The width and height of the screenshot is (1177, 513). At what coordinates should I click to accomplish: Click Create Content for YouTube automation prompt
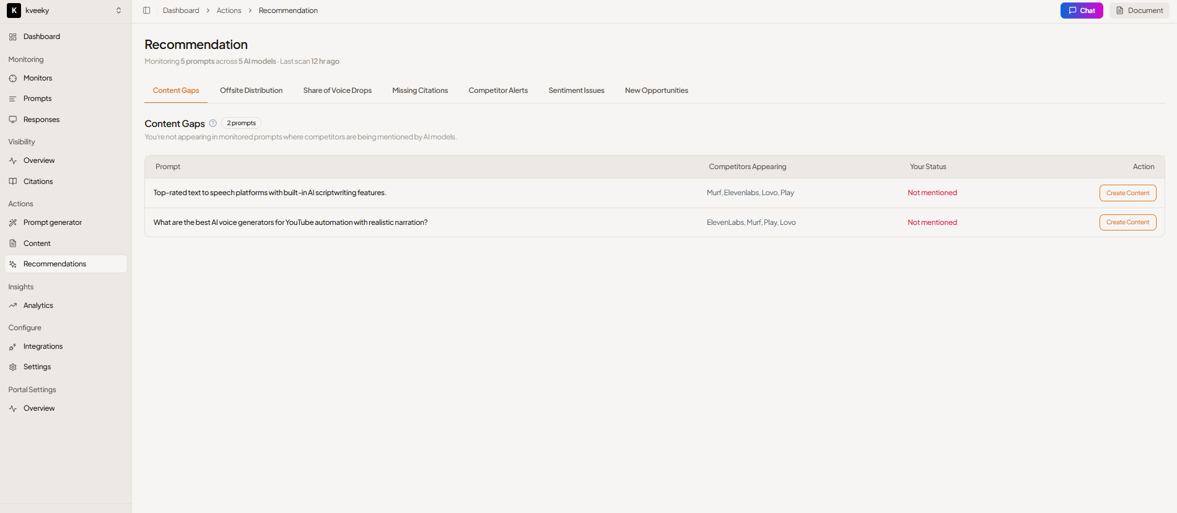(1127, 222)
